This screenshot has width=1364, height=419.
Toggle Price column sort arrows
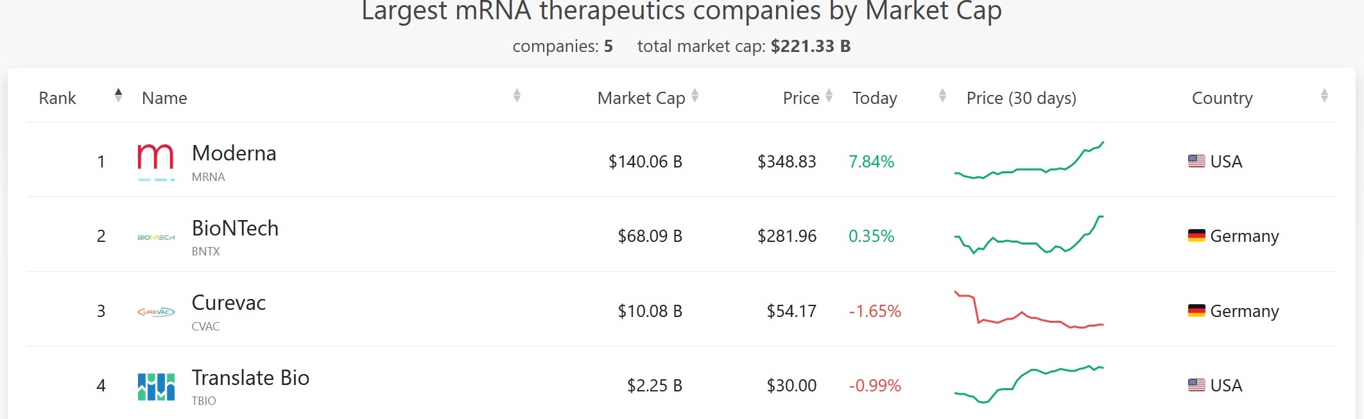(829, 96)
